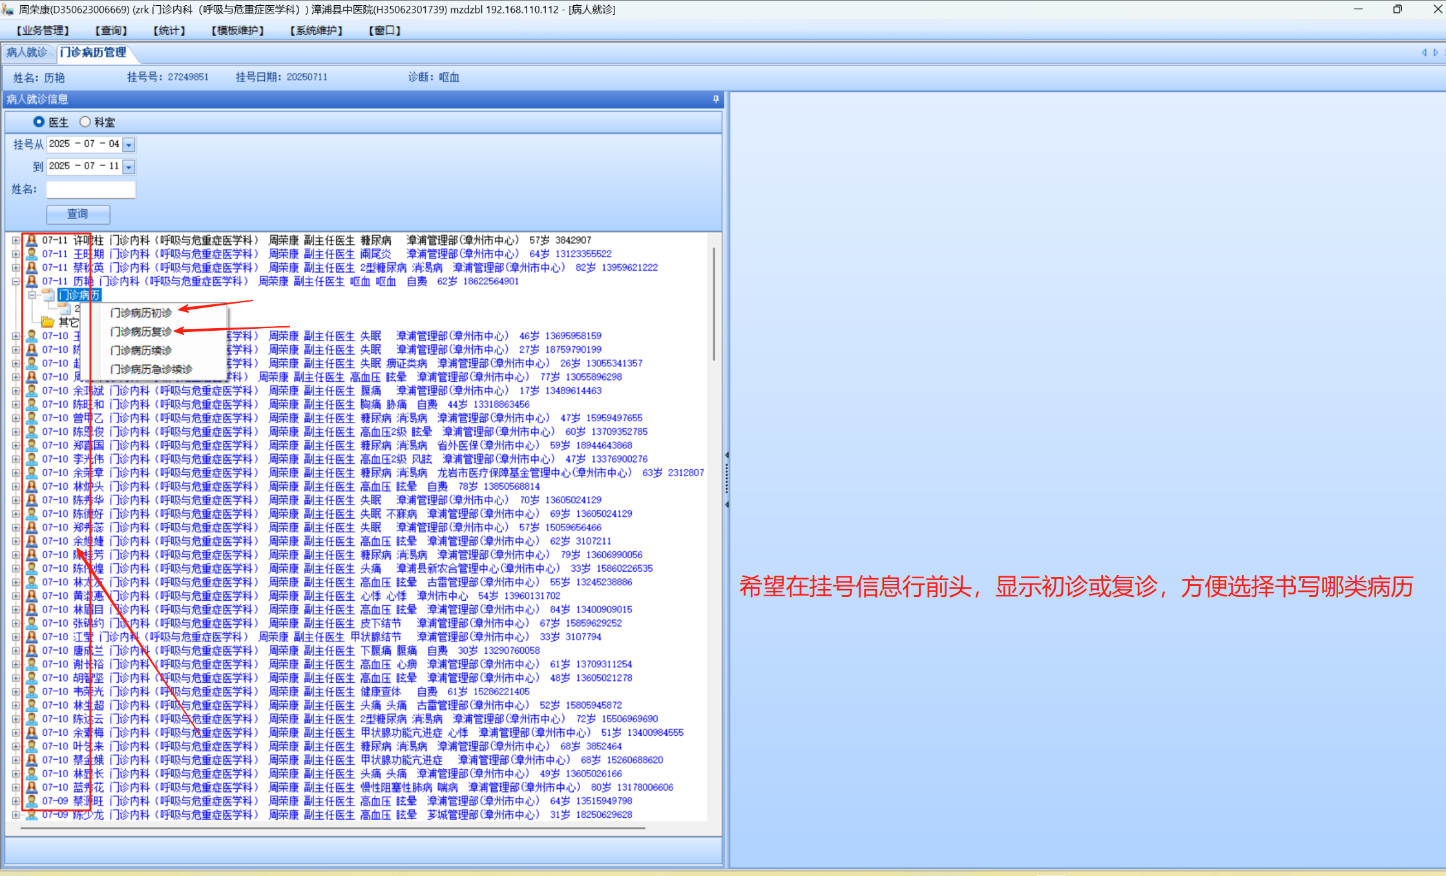Image resolution: width=1446 pixels, height=876 pixels.
Task: Click the 查询 search button
Action: 78,214
